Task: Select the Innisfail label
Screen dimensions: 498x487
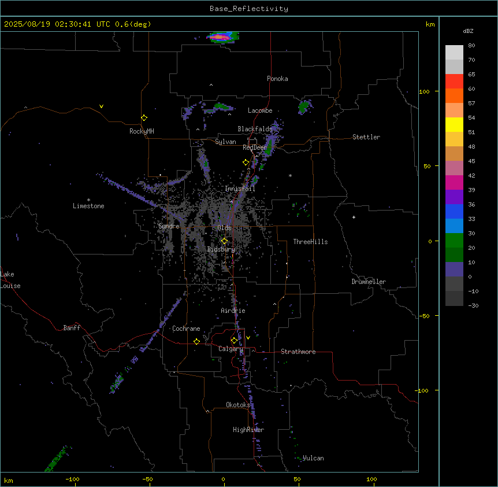Action: click(x=240, y=189)
